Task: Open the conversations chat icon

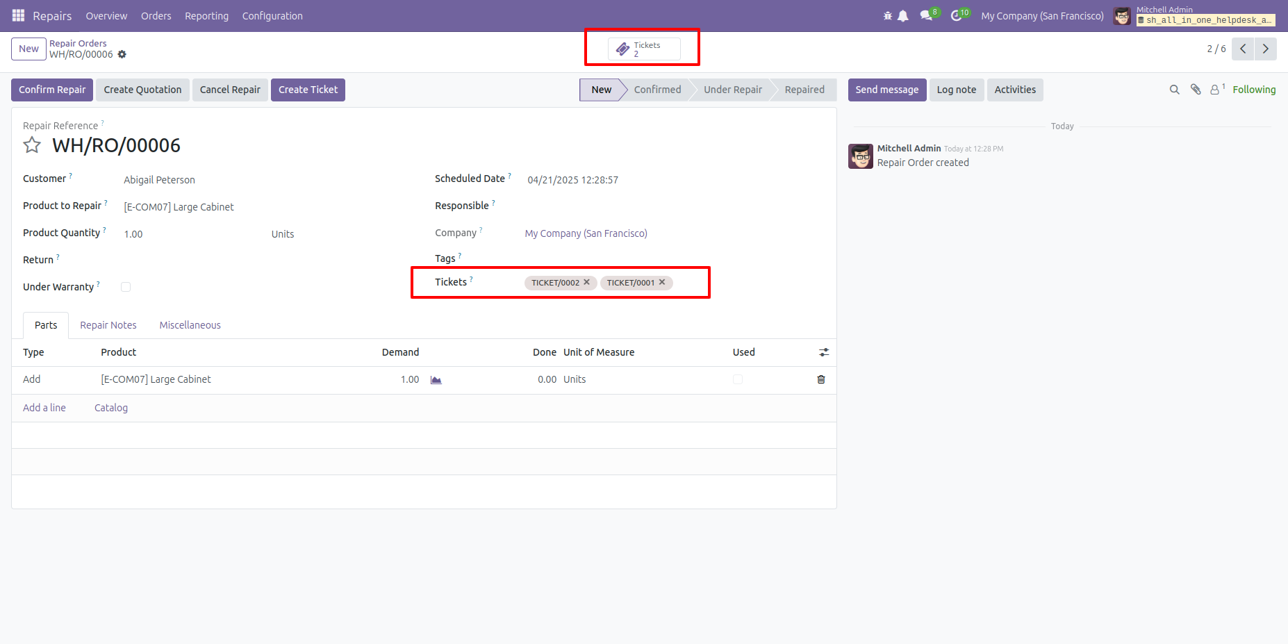Action: click(x=926, y=15)
